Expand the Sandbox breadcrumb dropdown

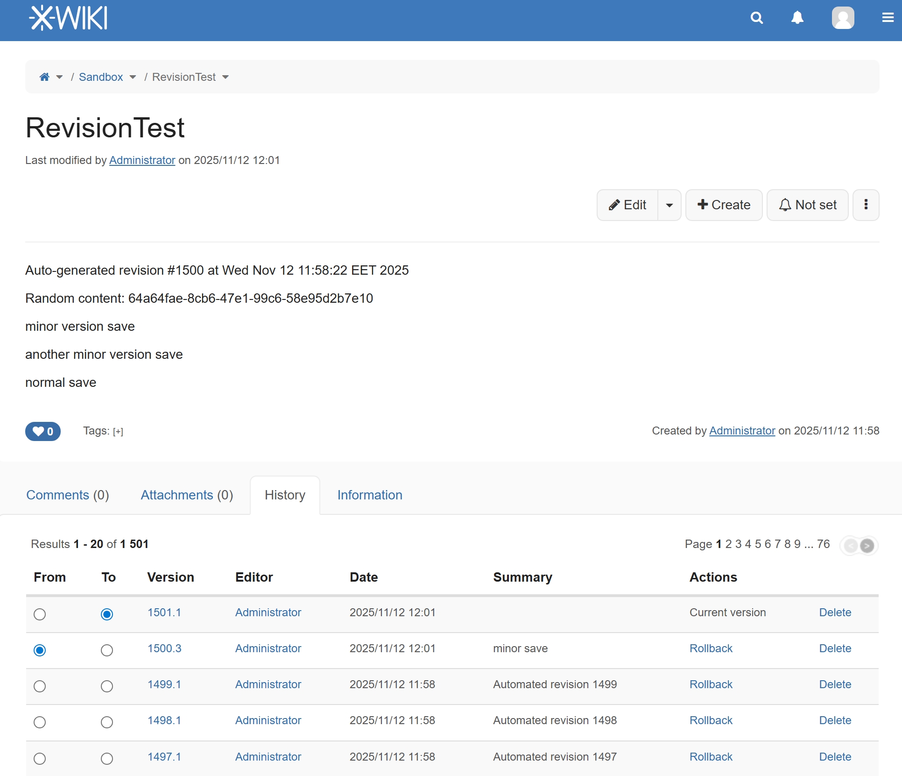(133, 77)
